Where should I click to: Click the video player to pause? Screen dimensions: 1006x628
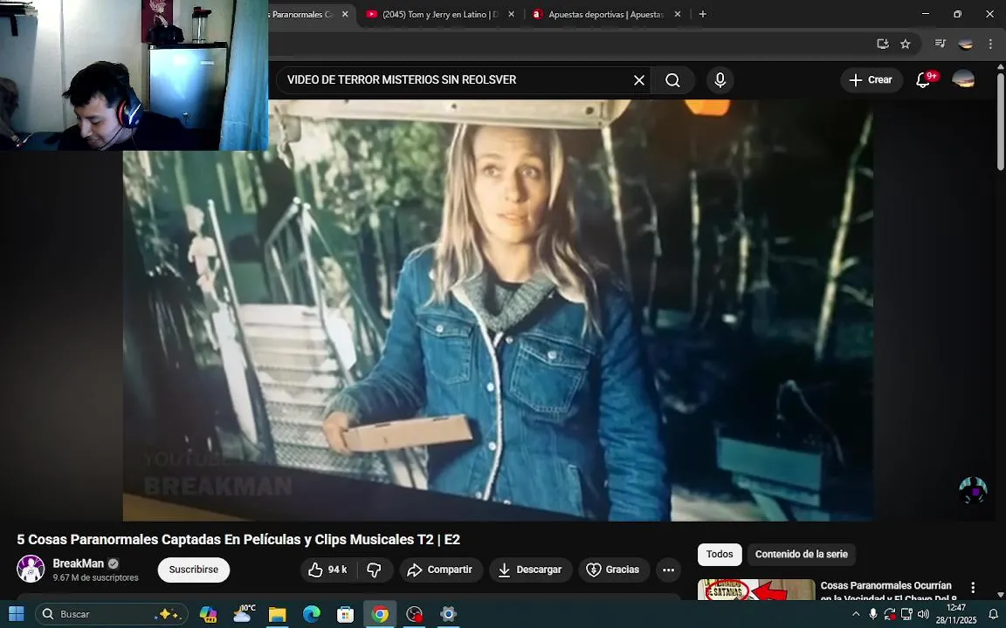[x=498, y=311]
